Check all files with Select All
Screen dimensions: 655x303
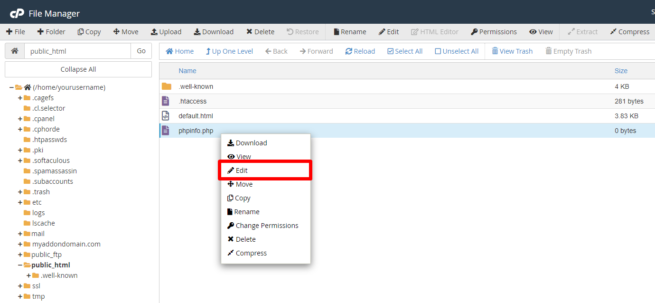(x=405, y=51)
